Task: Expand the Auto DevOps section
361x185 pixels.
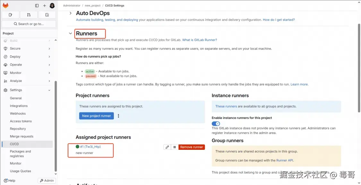Action: (71, 13)
